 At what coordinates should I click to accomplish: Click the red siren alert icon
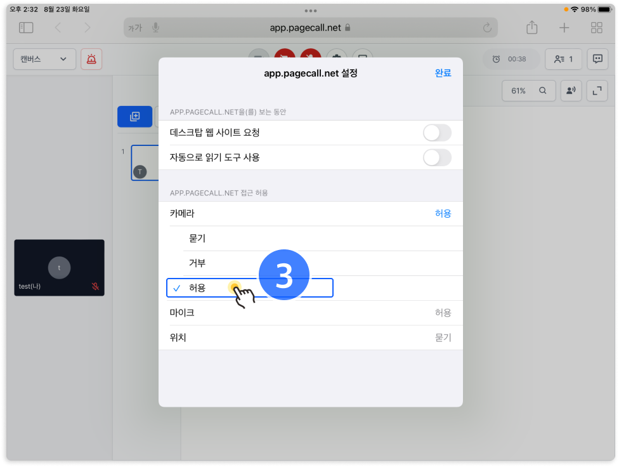click(91, 59)
